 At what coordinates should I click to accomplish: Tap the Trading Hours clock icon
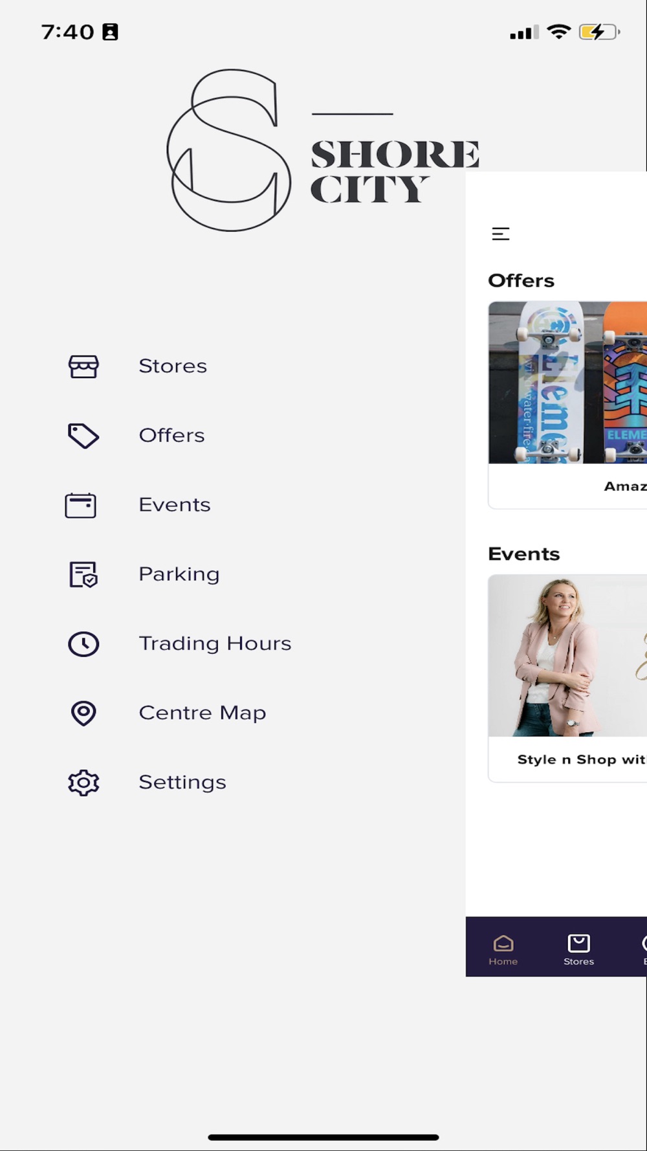tap(83, 644)
